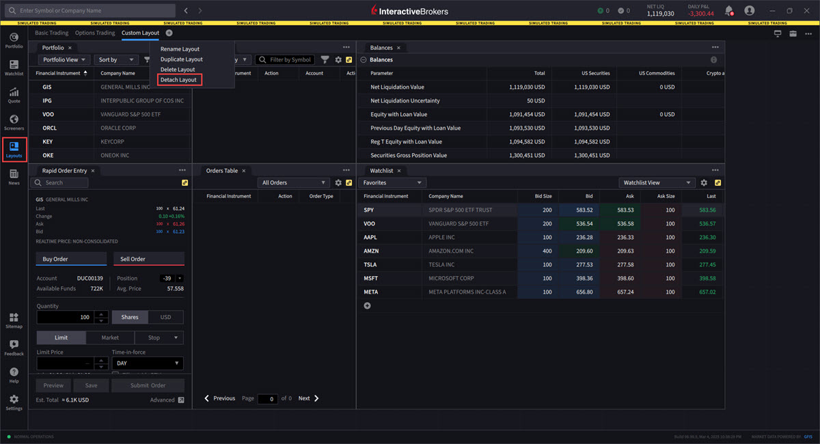Viewport: 820px width, 444px height.
Task: Click the Balances info icon
Action: [x=713, y=59]
